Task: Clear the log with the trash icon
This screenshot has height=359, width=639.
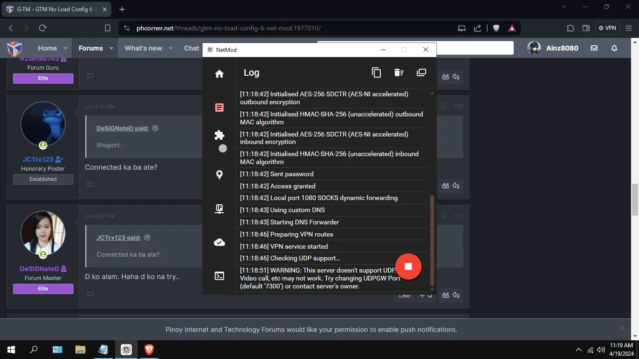Action: pos(399,72)
